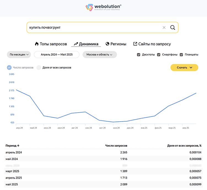207x190 pixels.
Task: Expand the Москва и область region dropdown
Action: coord(100,55)
